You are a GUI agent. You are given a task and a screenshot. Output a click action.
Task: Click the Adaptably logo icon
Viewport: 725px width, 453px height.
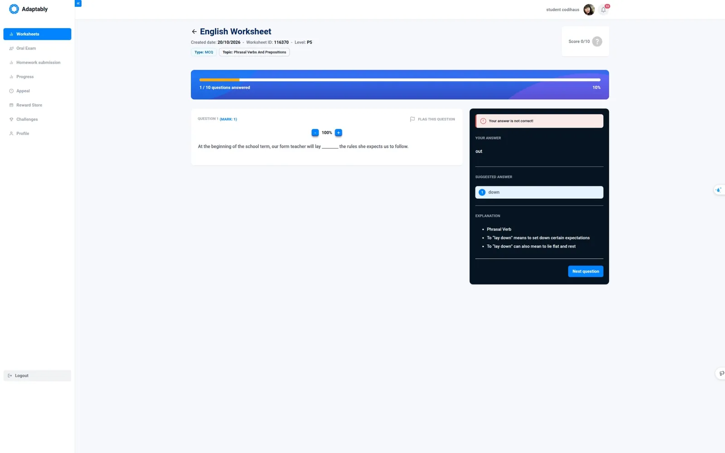[14, 9]
